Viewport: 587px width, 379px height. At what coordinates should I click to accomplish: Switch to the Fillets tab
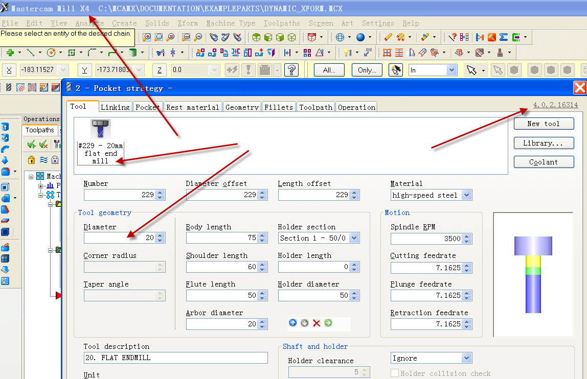[x=279, y=107]
